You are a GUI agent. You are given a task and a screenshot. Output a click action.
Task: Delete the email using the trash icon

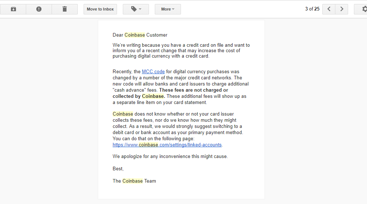(x=65, y=9)
